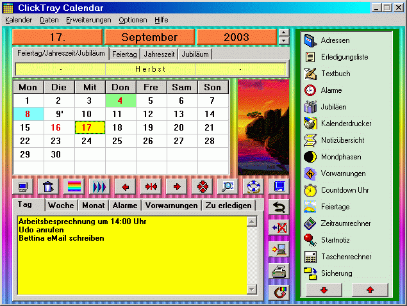Select the Feiertag/Jahreszeit/Jubiläum tab
Viewport: 407px width, 306px height.
[x=61, y=53]
